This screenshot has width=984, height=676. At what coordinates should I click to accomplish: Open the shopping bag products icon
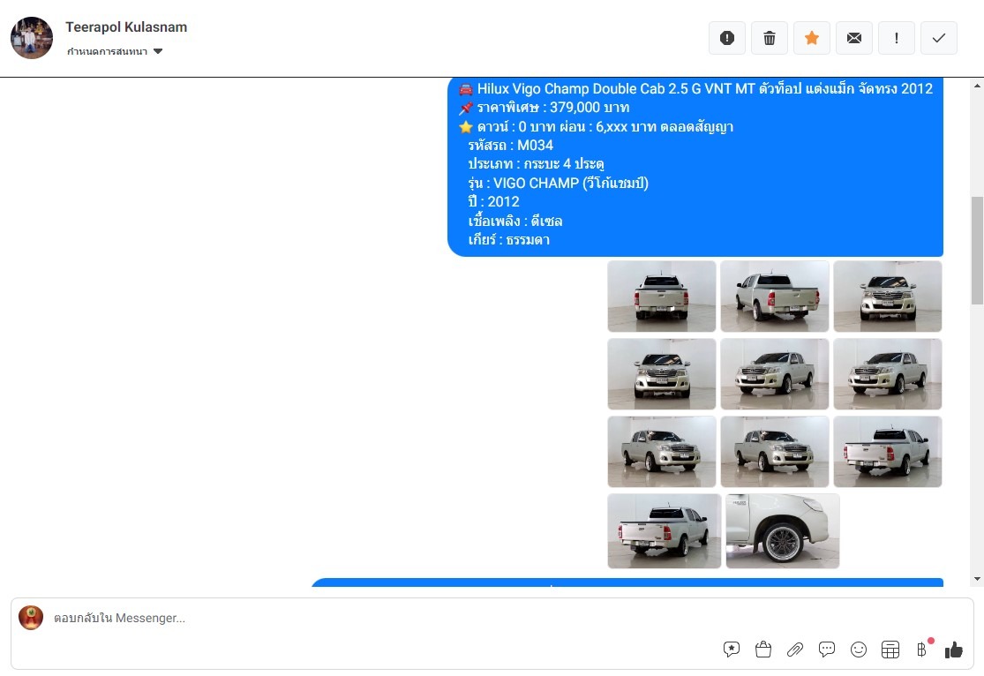coord(763,650)
